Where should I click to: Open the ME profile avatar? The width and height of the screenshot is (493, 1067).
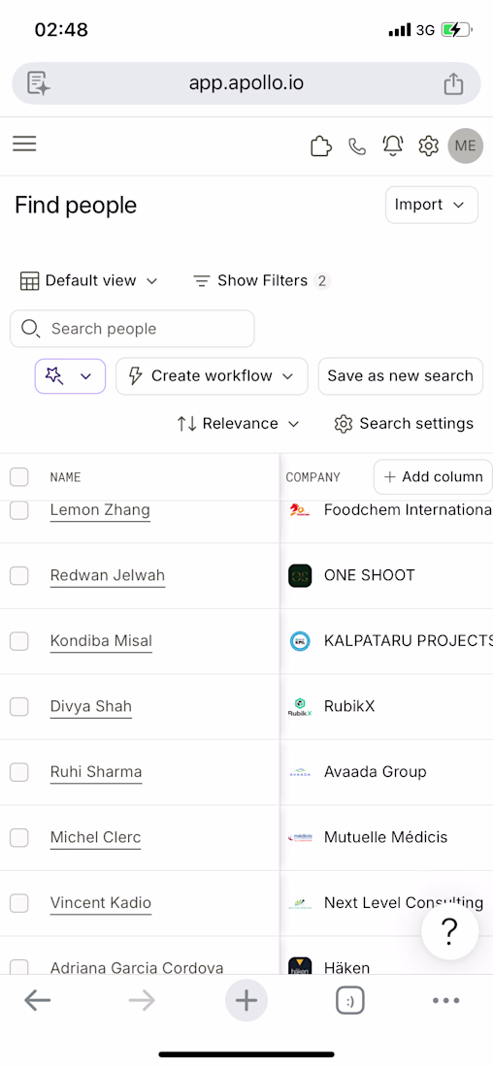coord(466,145)
